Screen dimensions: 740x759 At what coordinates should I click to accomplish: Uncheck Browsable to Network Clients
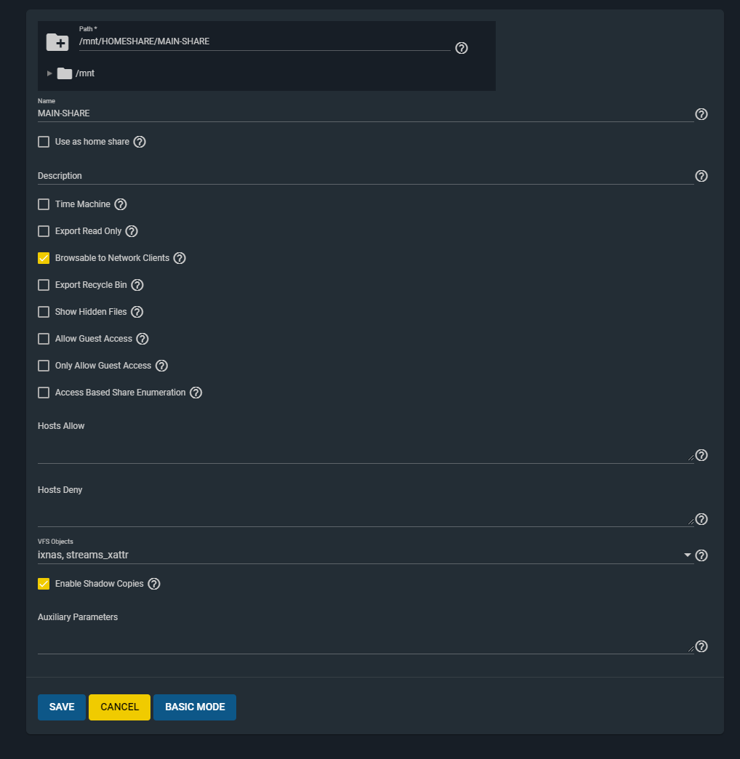[44, 258]
